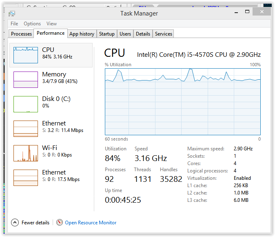Click the Resource Monitor gauge icon
The image size is (275, 237).
(x=60, y=223)
